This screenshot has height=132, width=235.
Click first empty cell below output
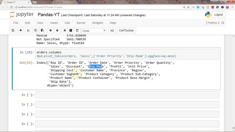click(x=127, y=95)
